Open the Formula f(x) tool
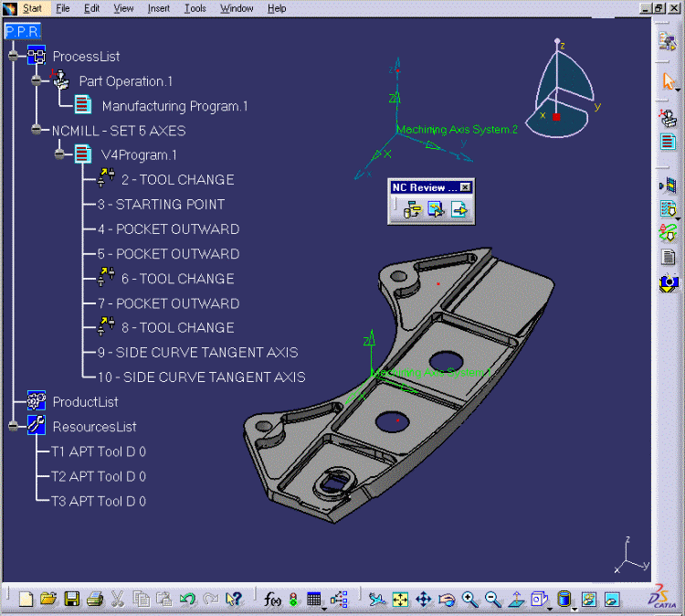This screenshot has width=685, height=616. coord(272,600)
